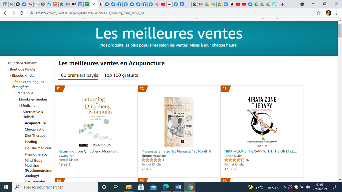
Task: Close the active Amazon browser tab
Action: [93, 4]
